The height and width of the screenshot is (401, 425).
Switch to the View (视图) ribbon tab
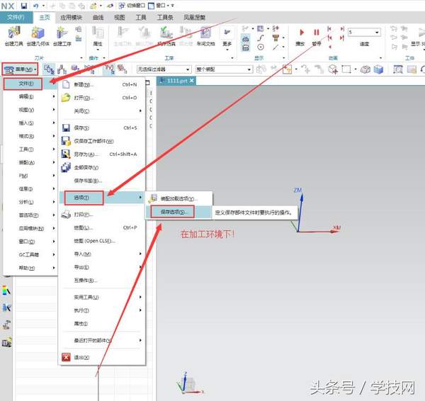pos(119,17)
